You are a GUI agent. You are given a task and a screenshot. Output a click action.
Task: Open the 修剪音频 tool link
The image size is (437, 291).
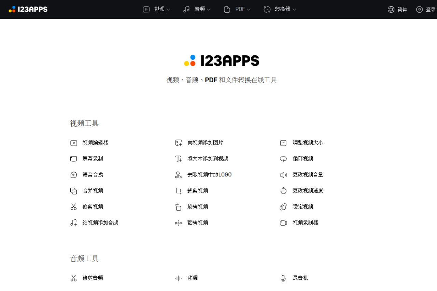[93, 278]
